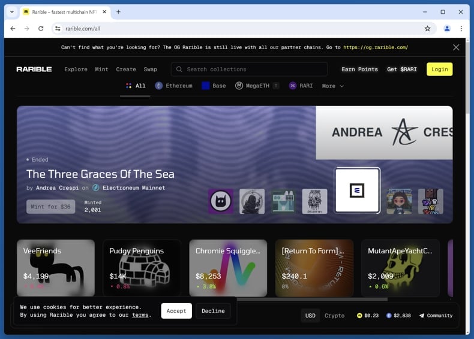Select the teal robot collection thumbnail
This screenshot has width=474, height=339.
(283, 201)
